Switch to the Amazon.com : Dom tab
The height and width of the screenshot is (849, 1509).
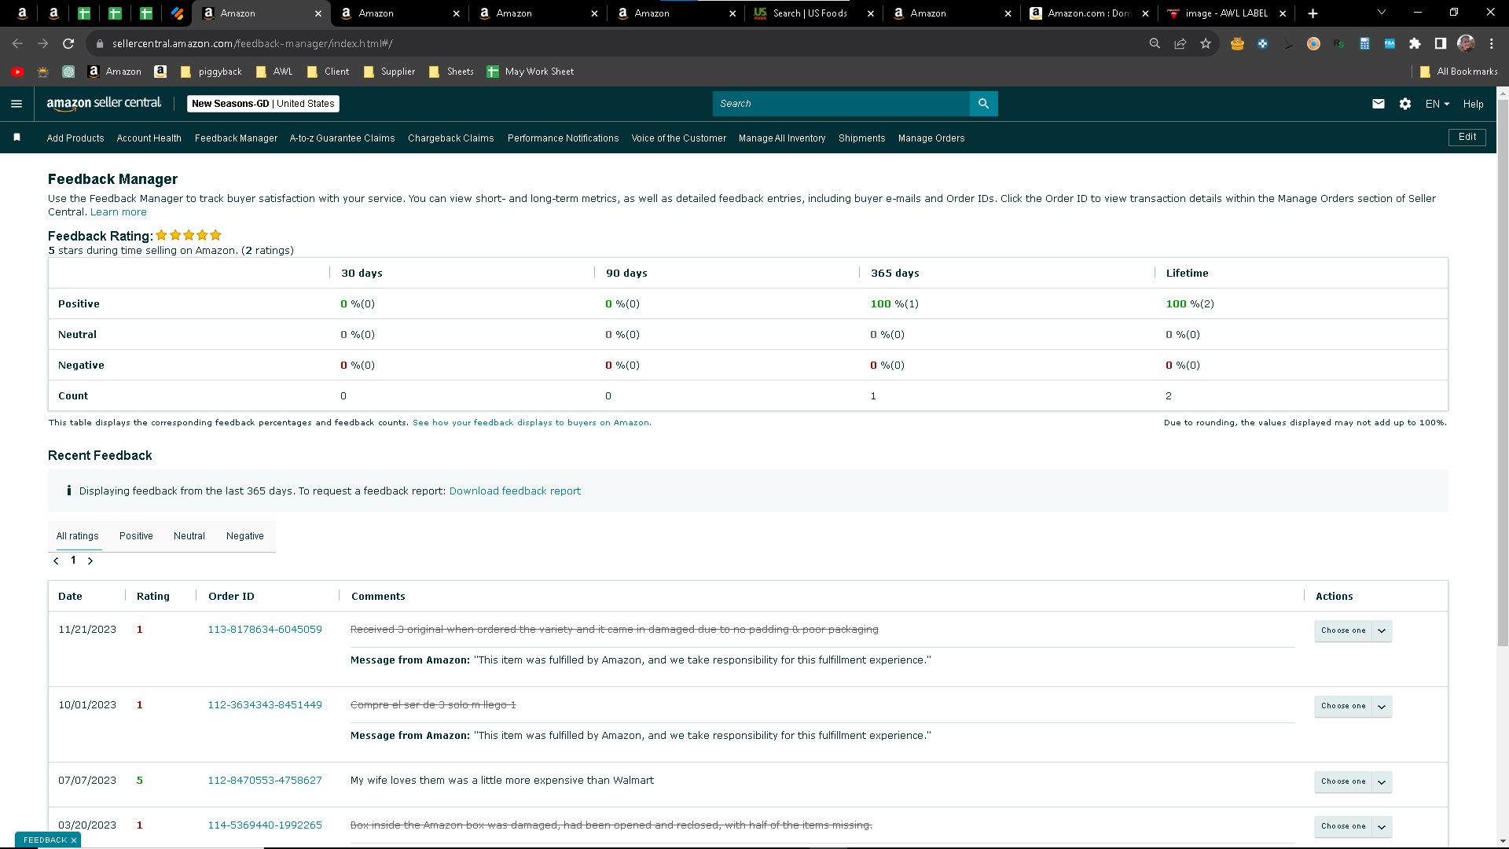coord(1089,13)
